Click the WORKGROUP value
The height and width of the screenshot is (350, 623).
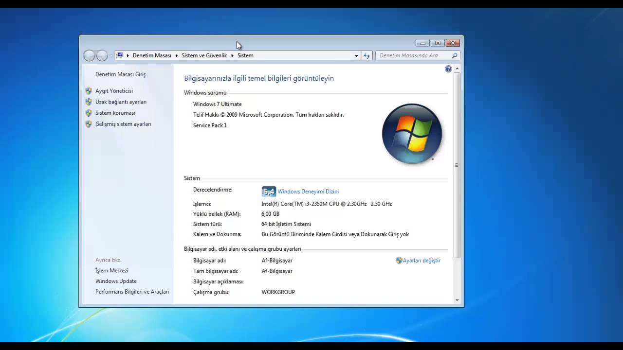coord(278,292)
